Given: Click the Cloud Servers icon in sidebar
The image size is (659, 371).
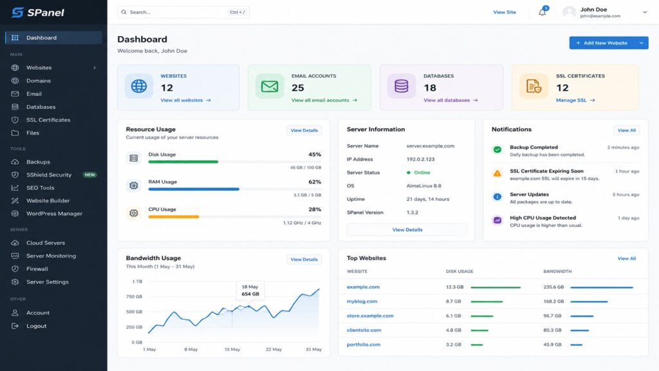Looking at the screenshot, I should pyautogui.click(x=15, y=243).
